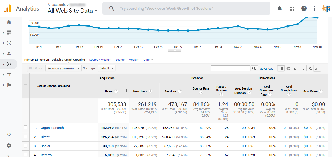Check the Organic Search row checkbox
This screenshot has height=157, width=332.
(x=25, y=128)
